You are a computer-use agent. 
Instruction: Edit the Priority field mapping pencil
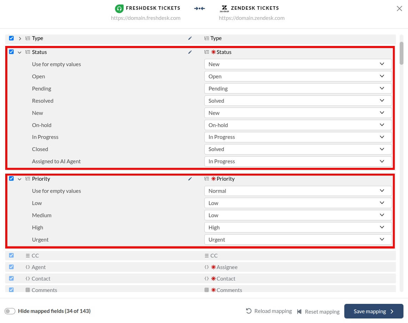tap(190, 179)
